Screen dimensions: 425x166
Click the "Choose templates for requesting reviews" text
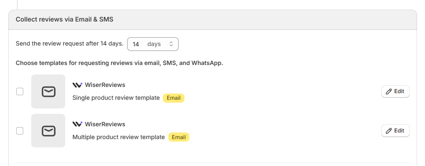119,63
